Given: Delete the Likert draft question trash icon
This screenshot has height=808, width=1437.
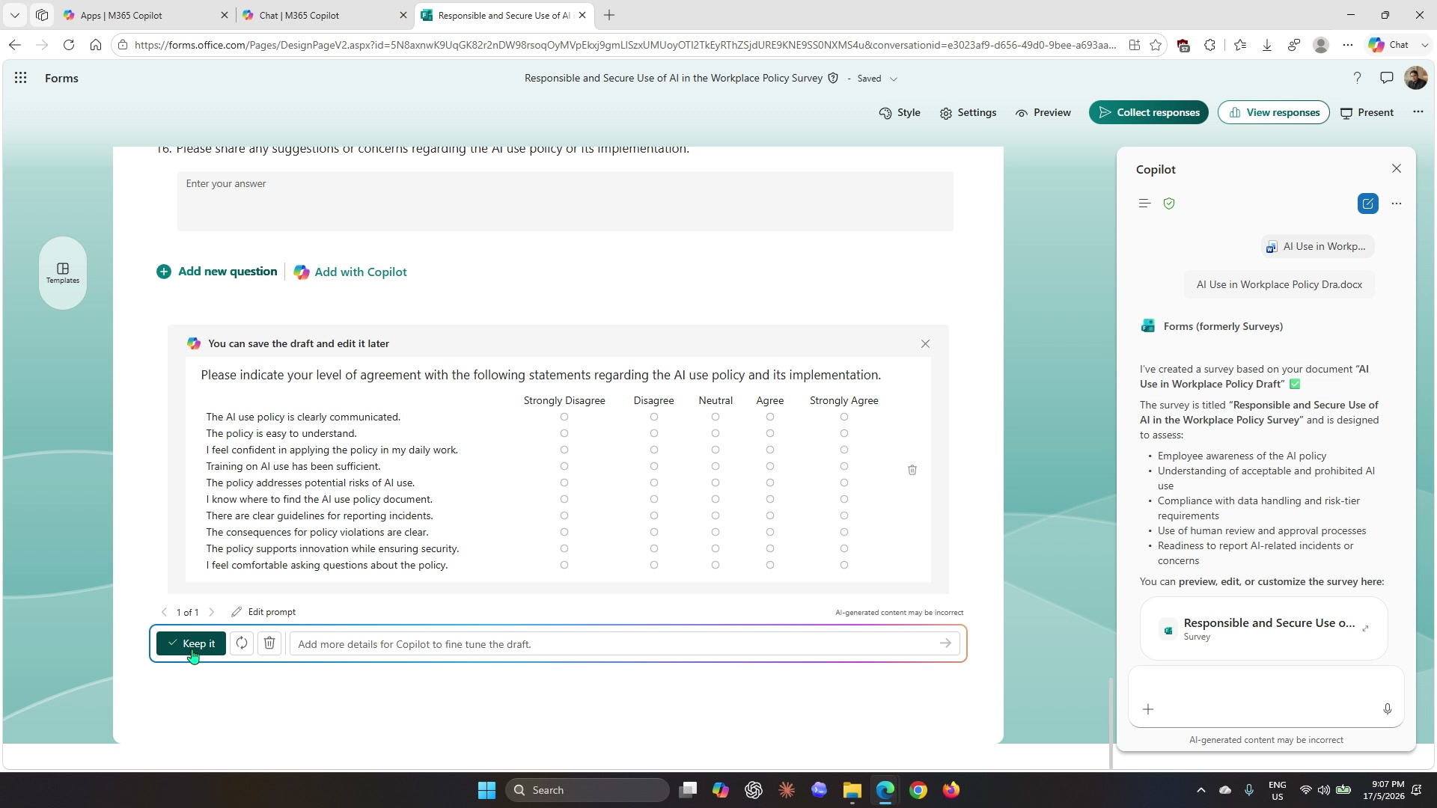Looking at the screenshot, I should pos(912,470).
